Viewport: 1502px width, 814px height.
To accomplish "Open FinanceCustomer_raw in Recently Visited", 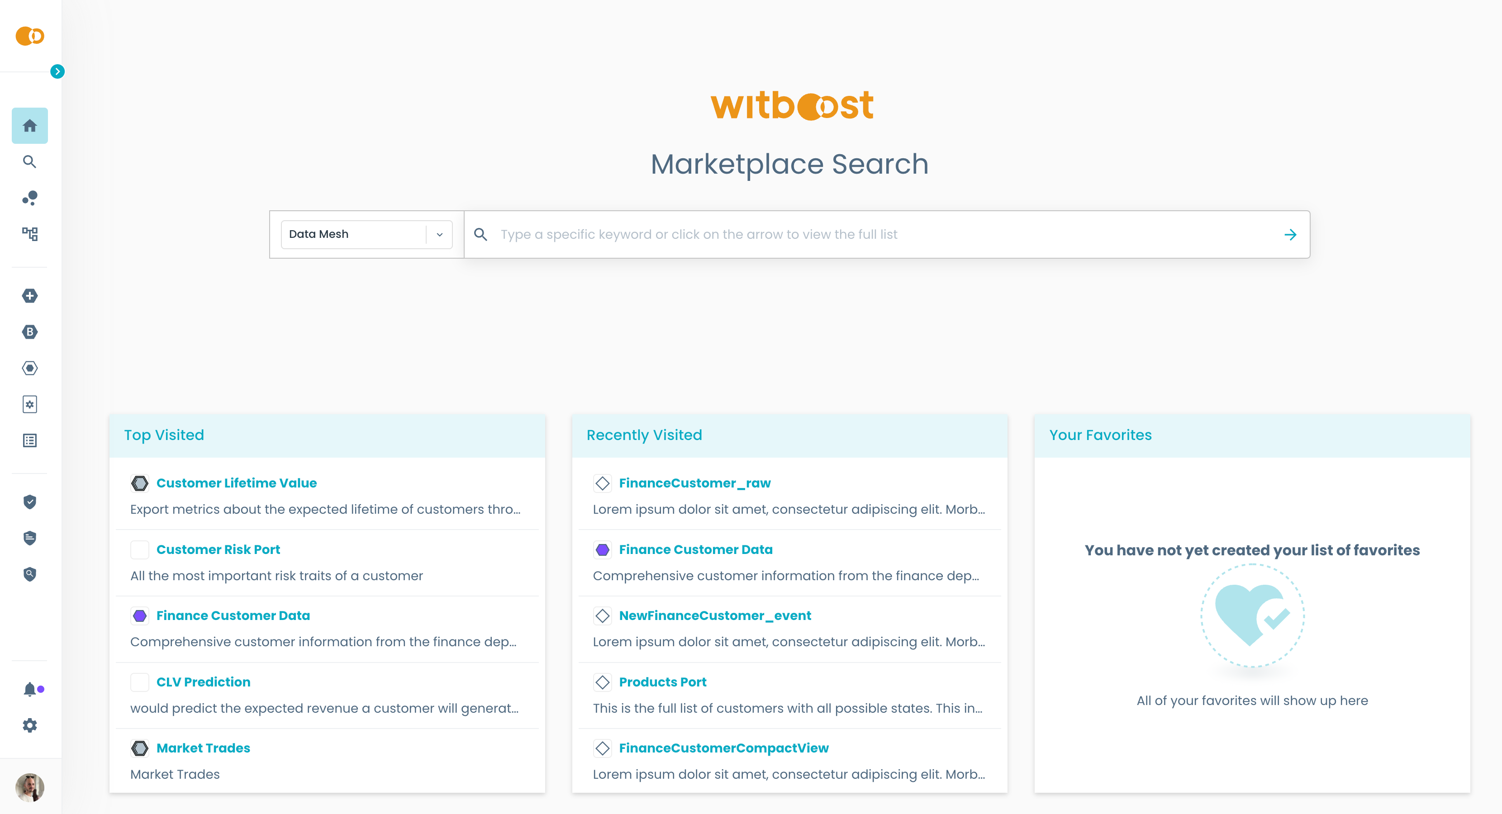I will coord(694,483).
